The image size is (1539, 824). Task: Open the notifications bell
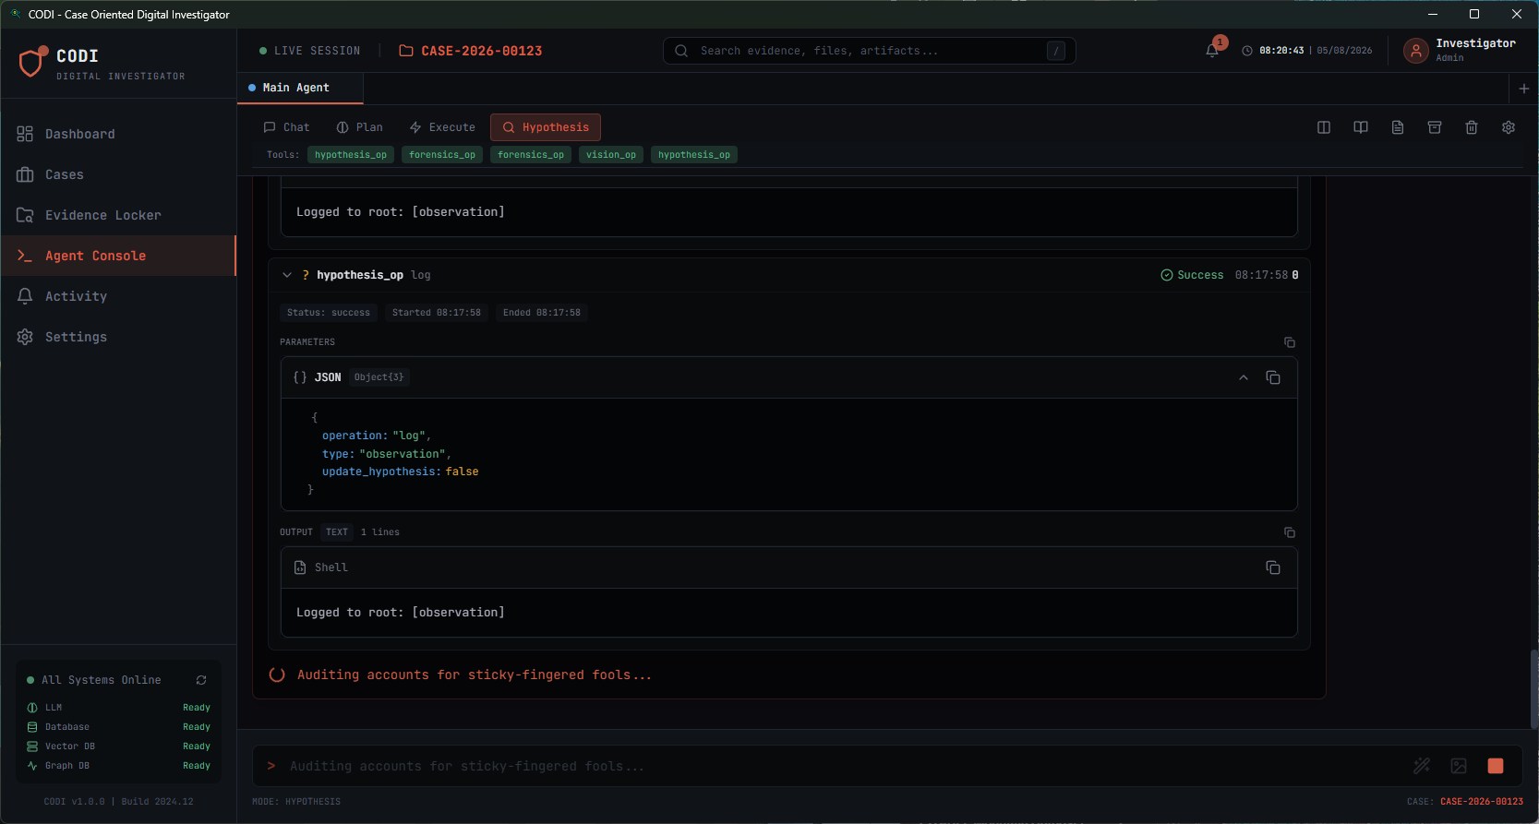[1212, 51]
